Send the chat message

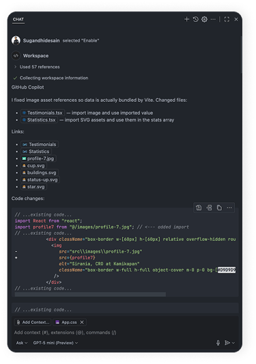pos(227,343)
